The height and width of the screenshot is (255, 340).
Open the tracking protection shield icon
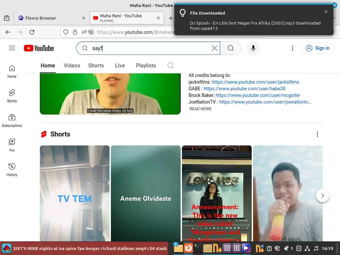coord(66,32)
